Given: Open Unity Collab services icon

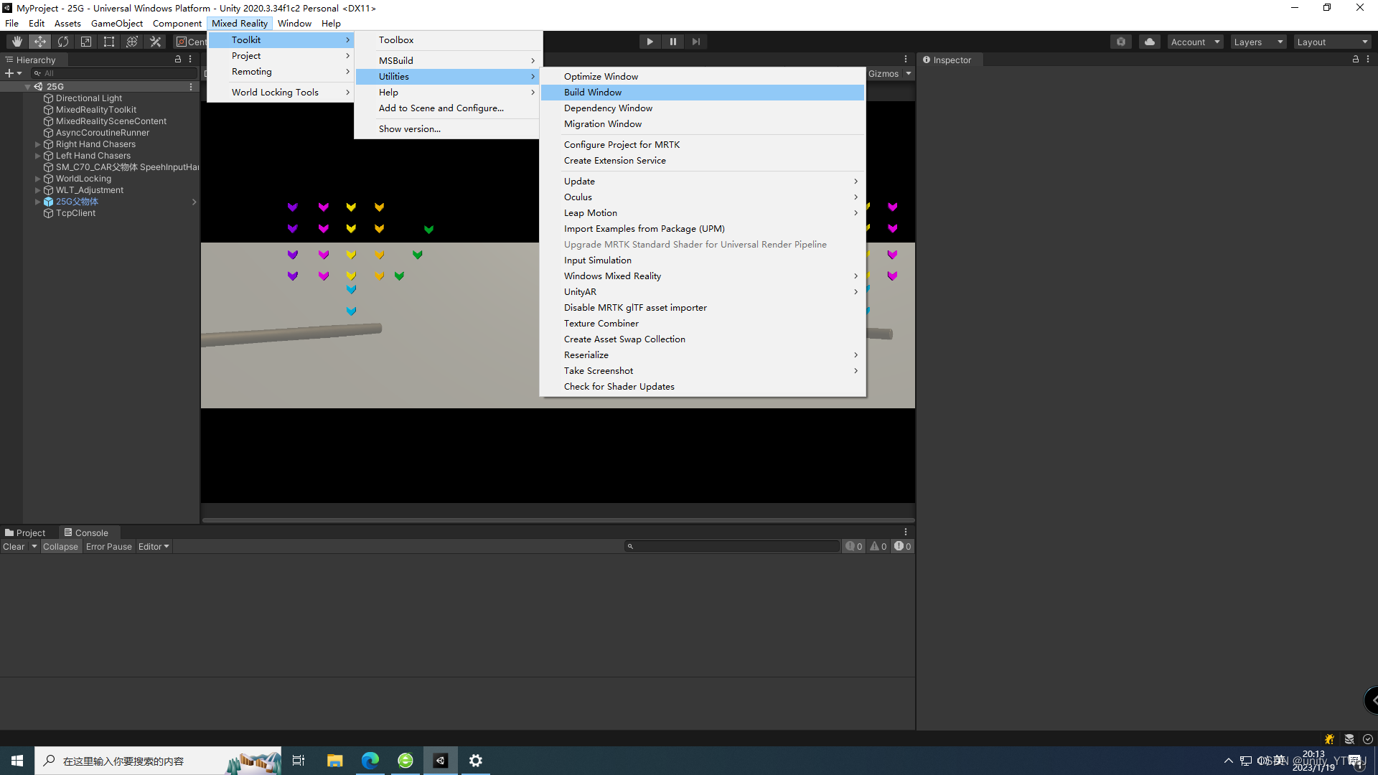Looking at the screenshot, I should pos(1121,42).
